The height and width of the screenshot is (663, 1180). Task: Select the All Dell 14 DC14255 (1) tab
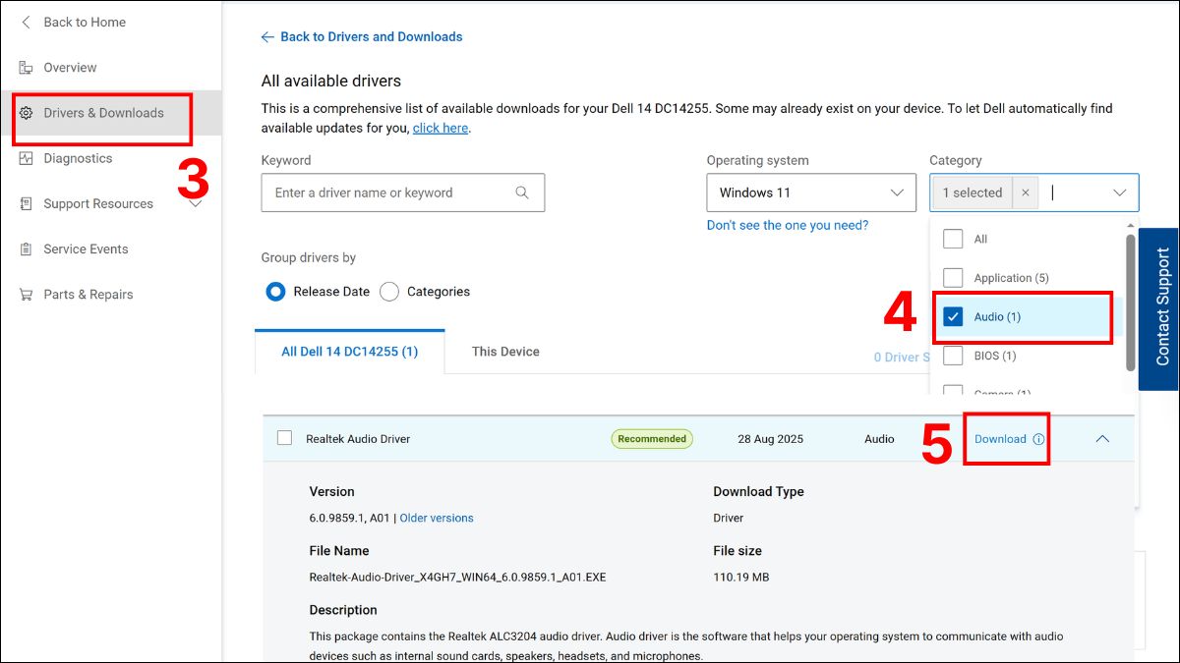[350, 351]
